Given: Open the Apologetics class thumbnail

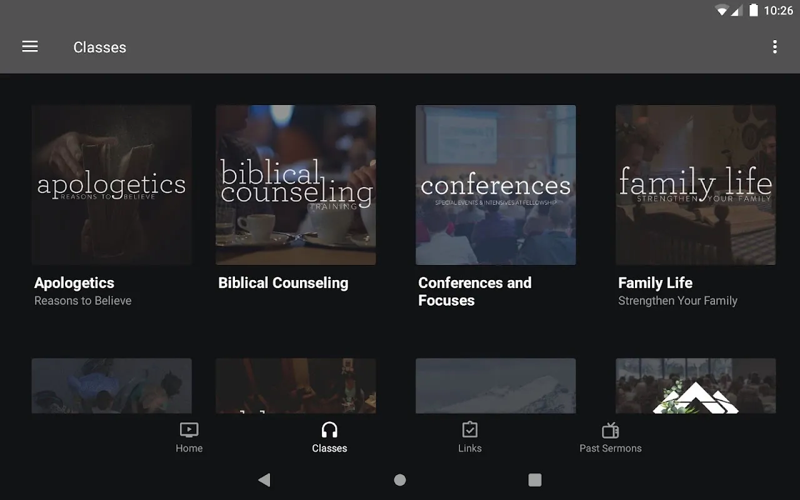Looking at the screenshot, I should [112, 185].
